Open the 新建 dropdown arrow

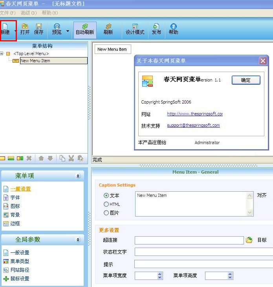coord(16,31)
